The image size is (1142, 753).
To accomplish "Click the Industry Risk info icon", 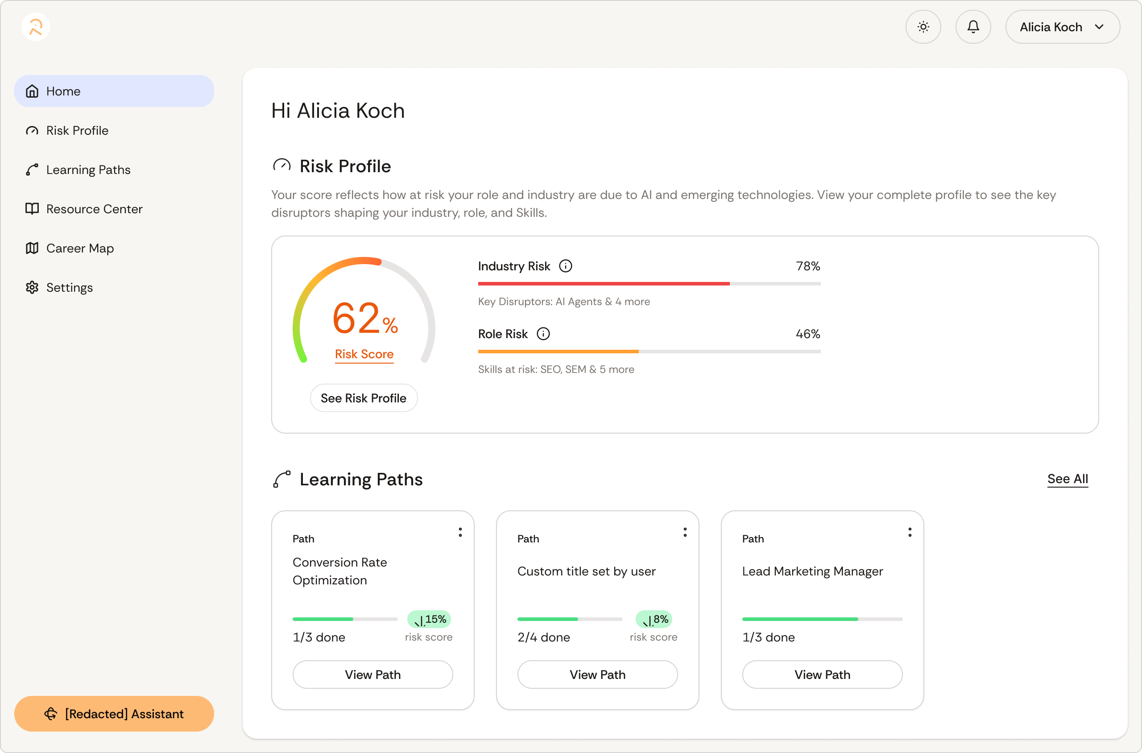I will coord(566,265).
